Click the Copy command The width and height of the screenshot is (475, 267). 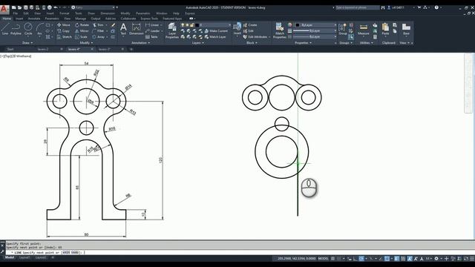coord(63,31)
